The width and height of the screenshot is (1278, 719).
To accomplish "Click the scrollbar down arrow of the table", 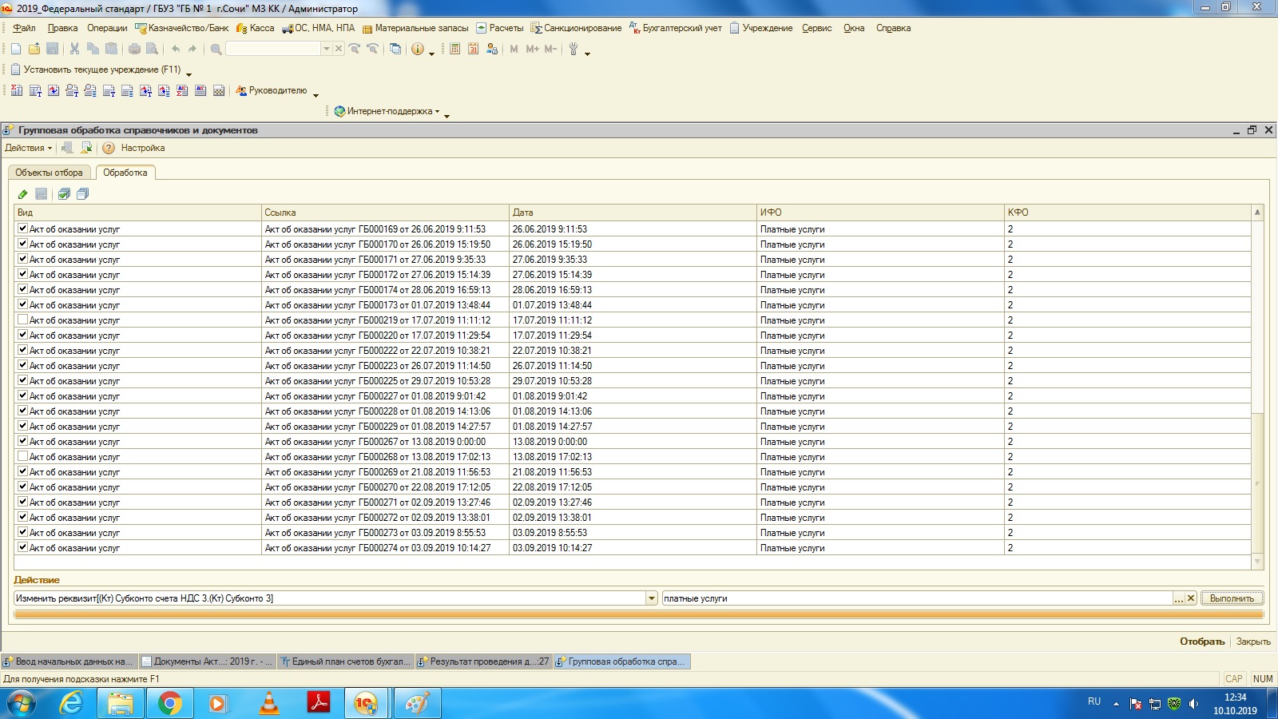I will [1257, 562].
